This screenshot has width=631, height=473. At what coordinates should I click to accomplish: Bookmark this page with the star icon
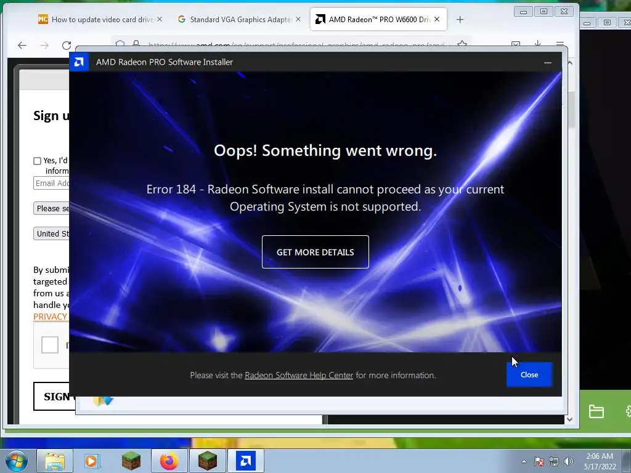pos(462,44)
